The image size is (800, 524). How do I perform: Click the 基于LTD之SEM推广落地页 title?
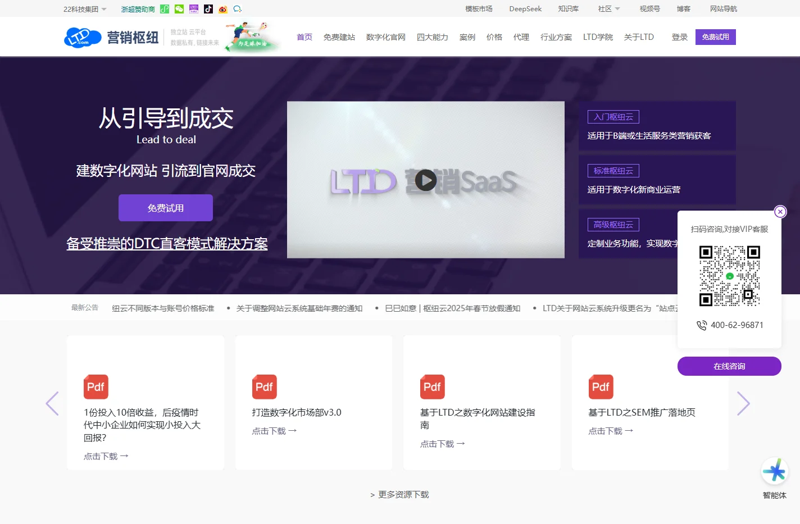(642, 412)
